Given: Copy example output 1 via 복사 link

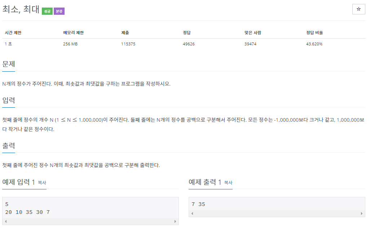Looking at the screenshot, I should [x=228, y=183].
